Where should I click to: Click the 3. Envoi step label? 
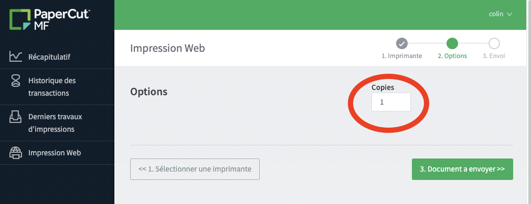click(494, 56)
